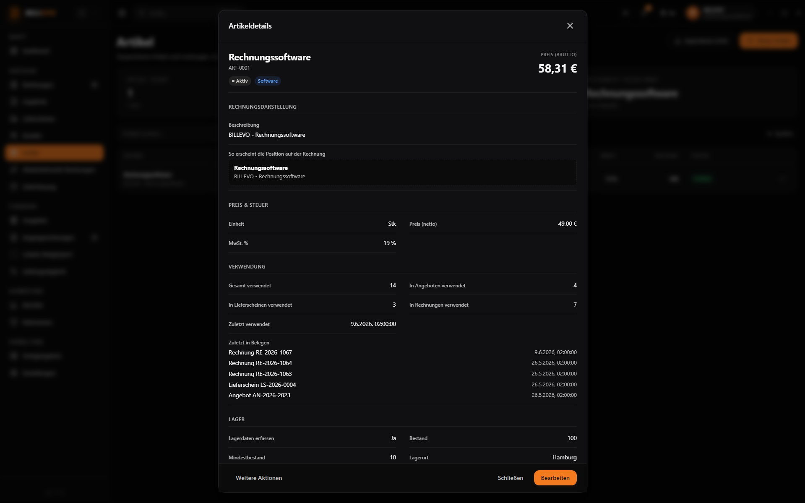Click the Software category tag

point(268,81)
